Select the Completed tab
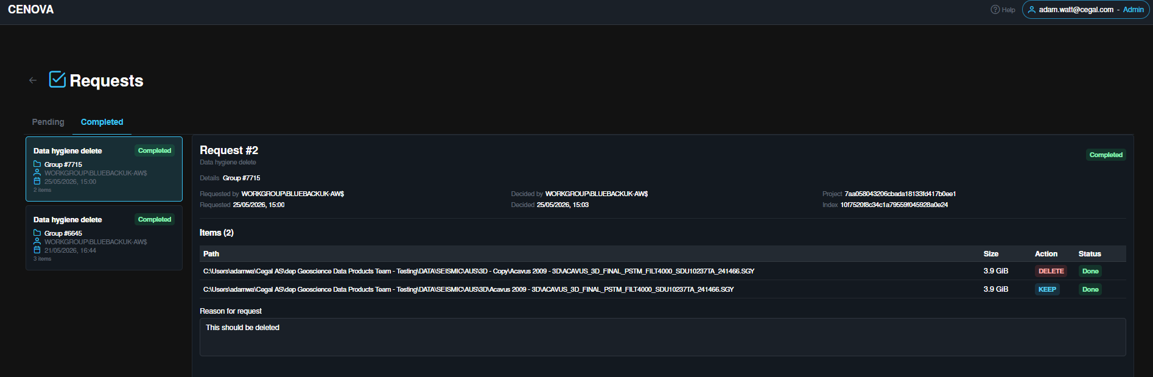Image resolution: width=1153 pixels, height=377 pixels. coord(102,122)
